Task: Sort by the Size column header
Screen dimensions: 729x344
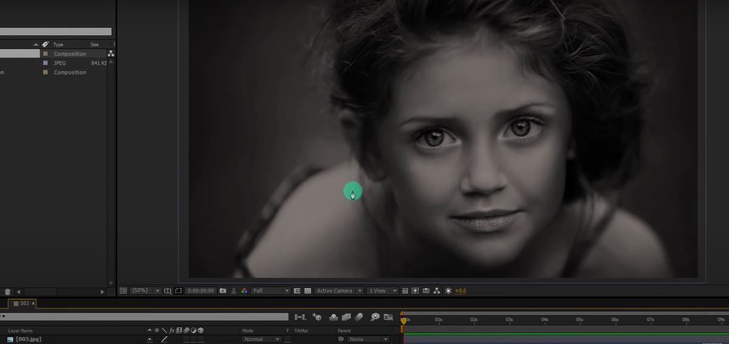Action: [95, 45]
